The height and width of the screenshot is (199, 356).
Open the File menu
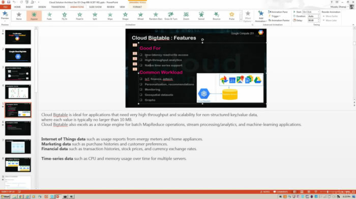coord(6,7)
